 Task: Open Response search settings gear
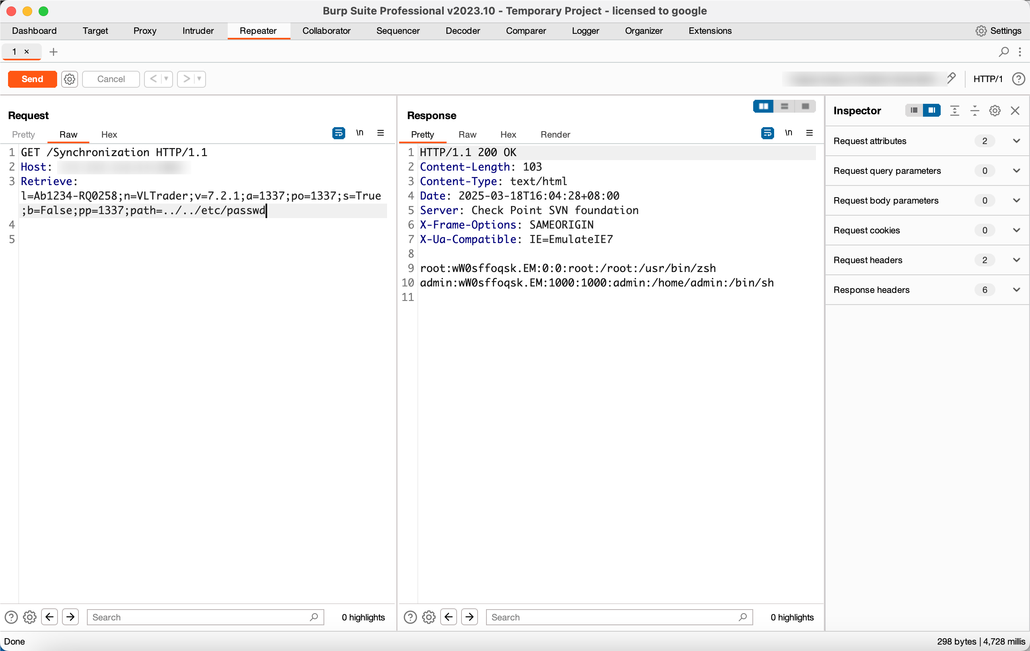(x=428, y=617)
